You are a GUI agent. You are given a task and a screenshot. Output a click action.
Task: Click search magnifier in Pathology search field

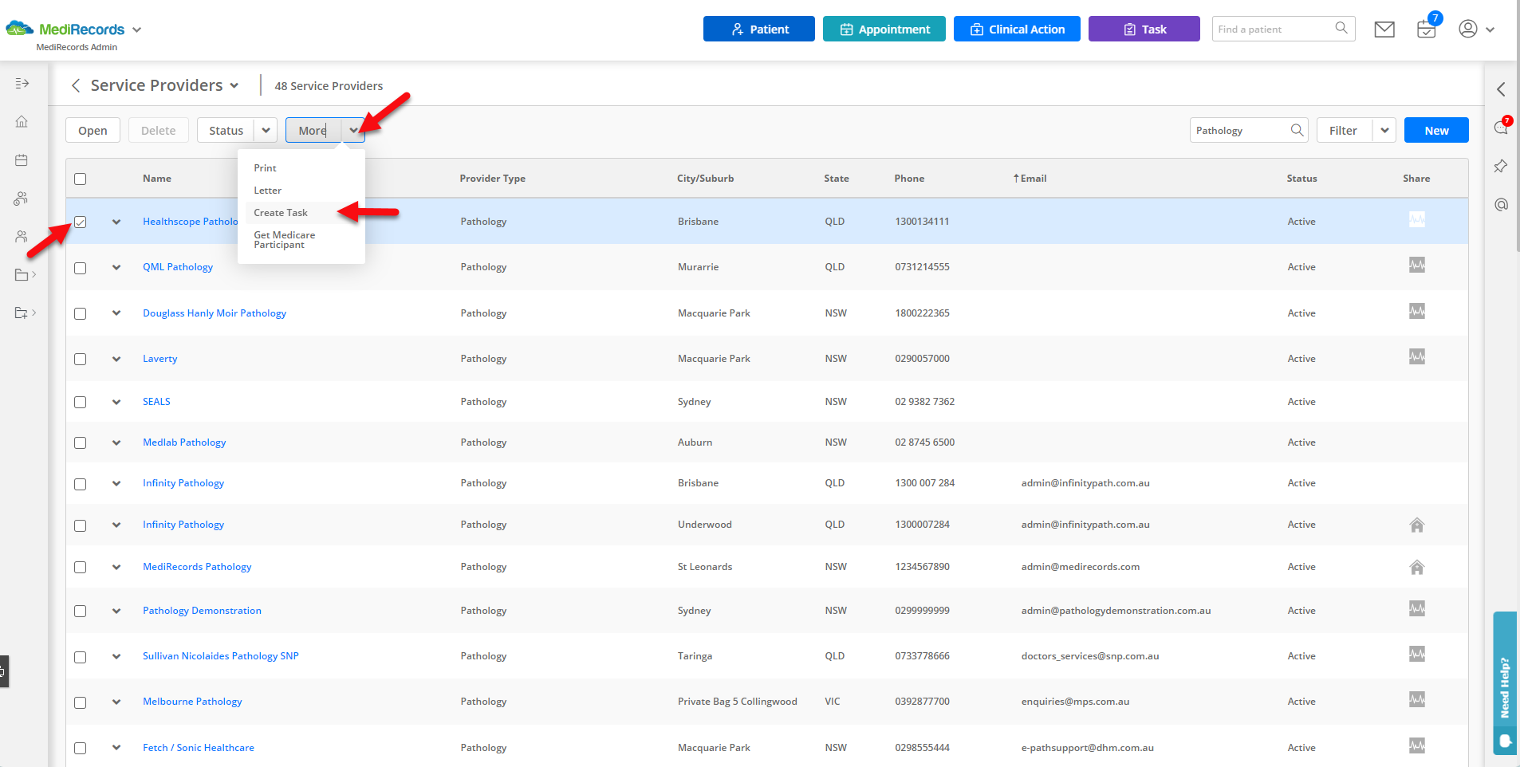(1298, 130)
